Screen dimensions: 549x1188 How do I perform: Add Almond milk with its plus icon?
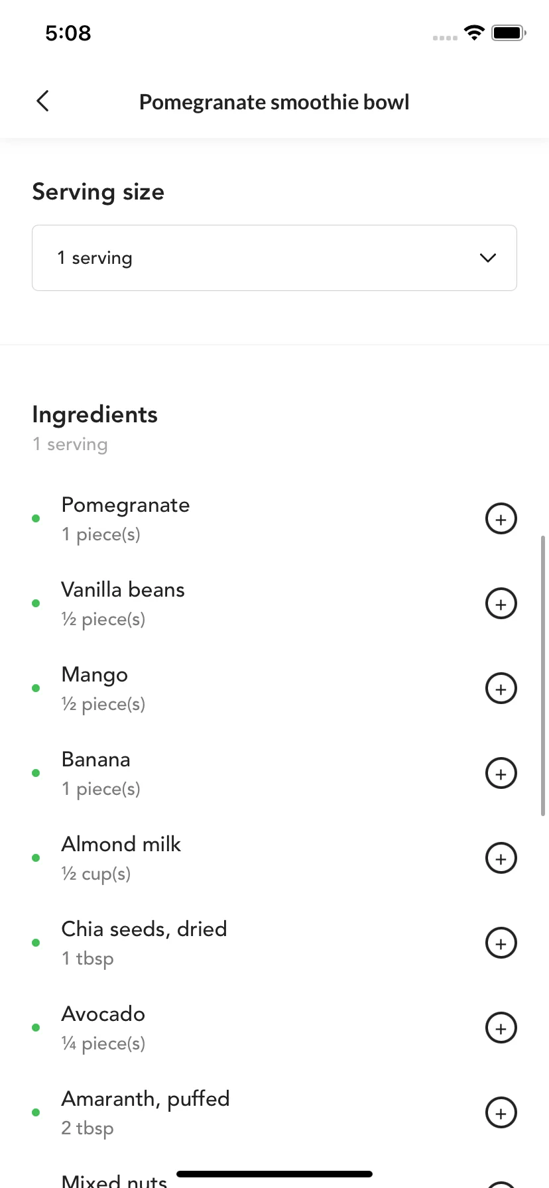coord(501,859)
